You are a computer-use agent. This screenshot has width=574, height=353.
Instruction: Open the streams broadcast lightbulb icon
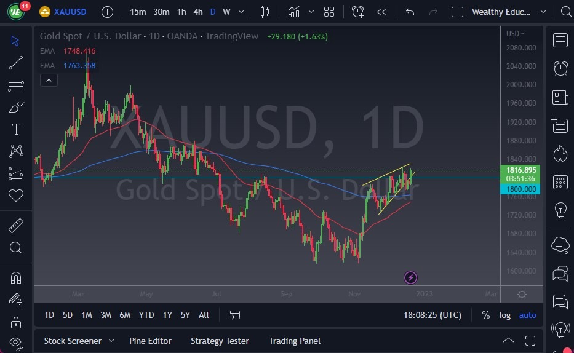pos(560,330)
